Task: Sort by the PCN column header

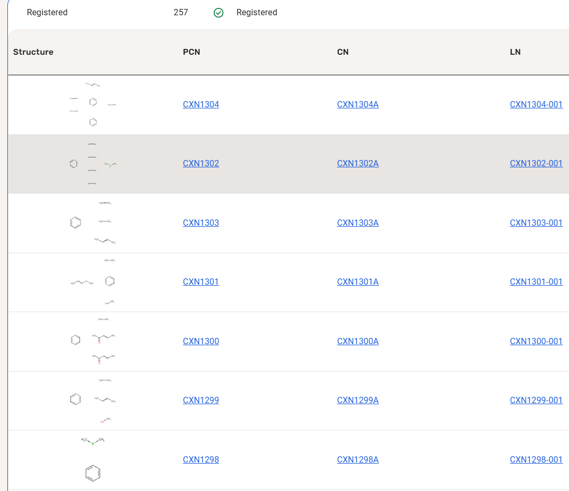Action: pyautogui.click(x=192, y=52)
